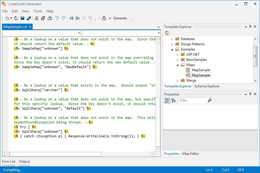The height and width of the screenshot is (173, 260).
Task: Expand the Design Patterns folder
Action: click(172, 44)
